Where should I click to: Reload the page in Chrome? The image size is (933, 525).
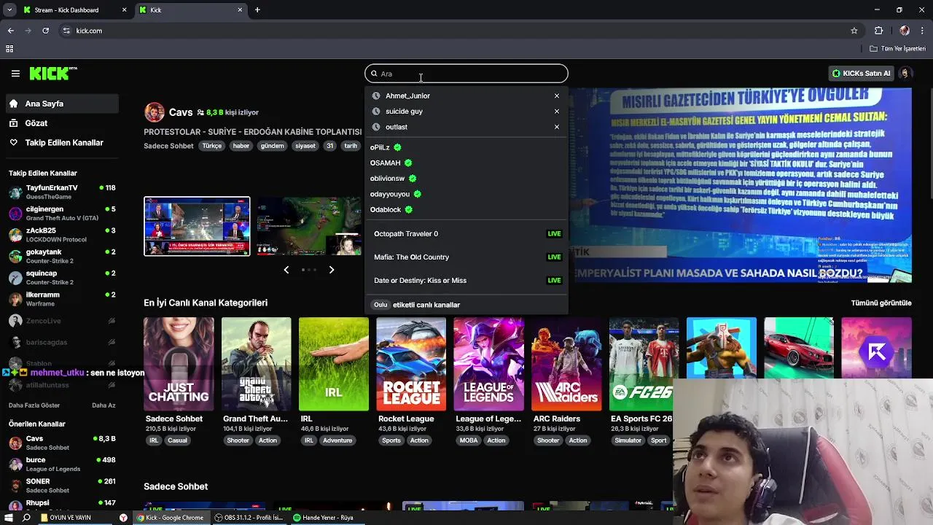tap(45, 31)
